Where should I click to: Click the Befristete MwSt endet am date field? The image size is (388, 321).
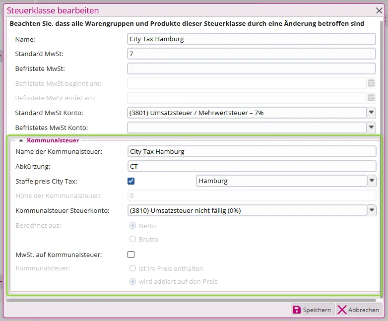coord(247,98)
